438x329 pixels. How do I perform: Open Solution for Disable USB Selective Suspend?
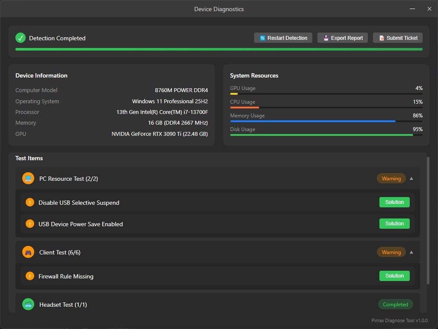[x=394, y=202]
